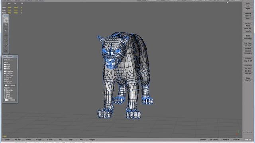Convert selection with To Edges
255x143 pixels.
(x=39, y=139)
